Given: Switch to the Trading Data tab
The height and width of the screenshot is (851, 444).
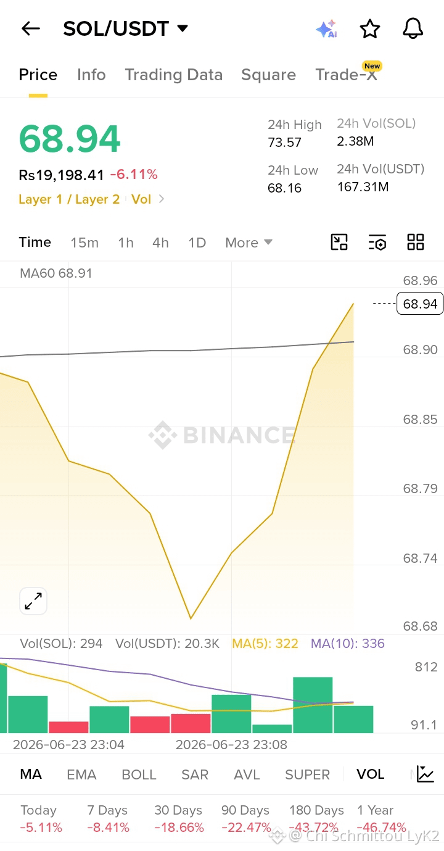Looking at the screenshot, I should (173, 75).
